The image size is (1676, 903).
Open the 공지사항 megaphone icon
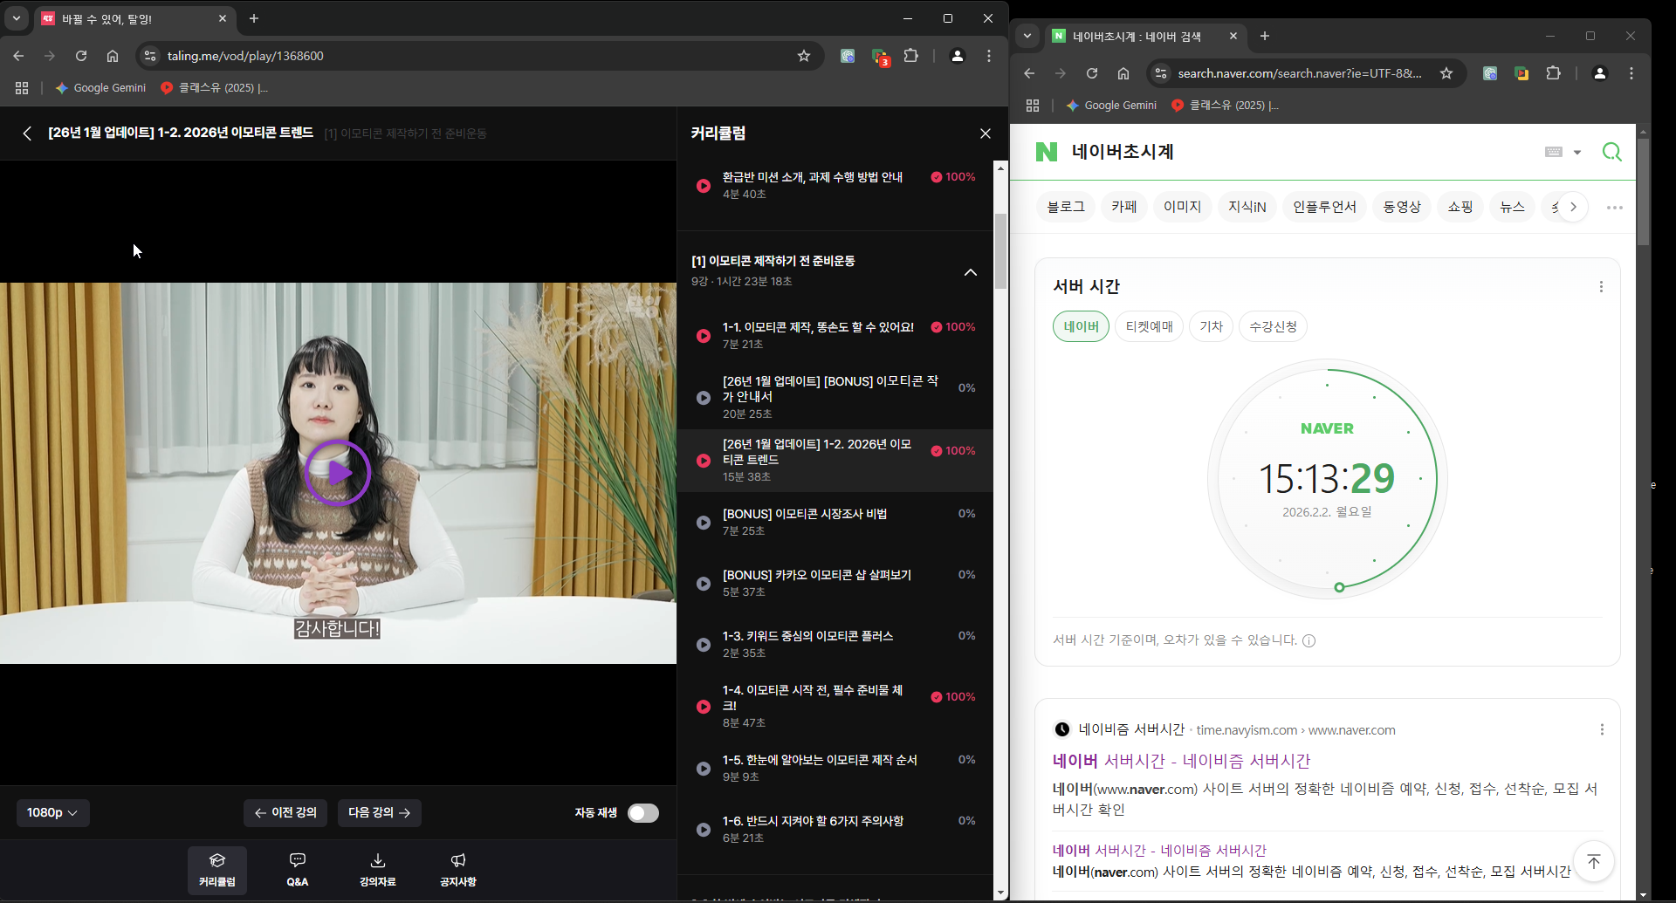tap(458, 870)
